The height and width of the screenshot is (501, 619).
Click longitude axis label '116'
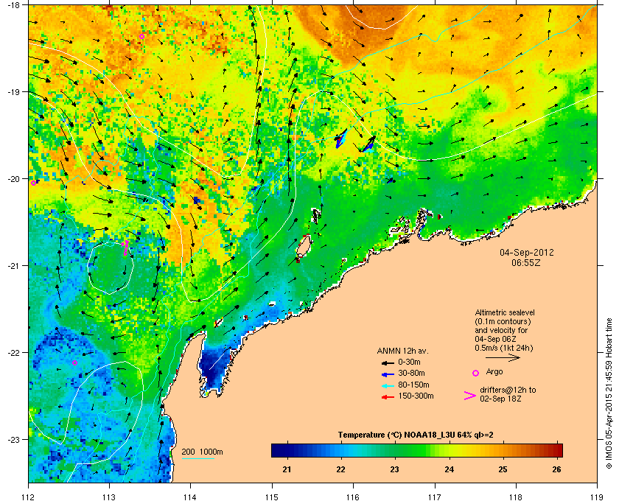pos(353,497)
